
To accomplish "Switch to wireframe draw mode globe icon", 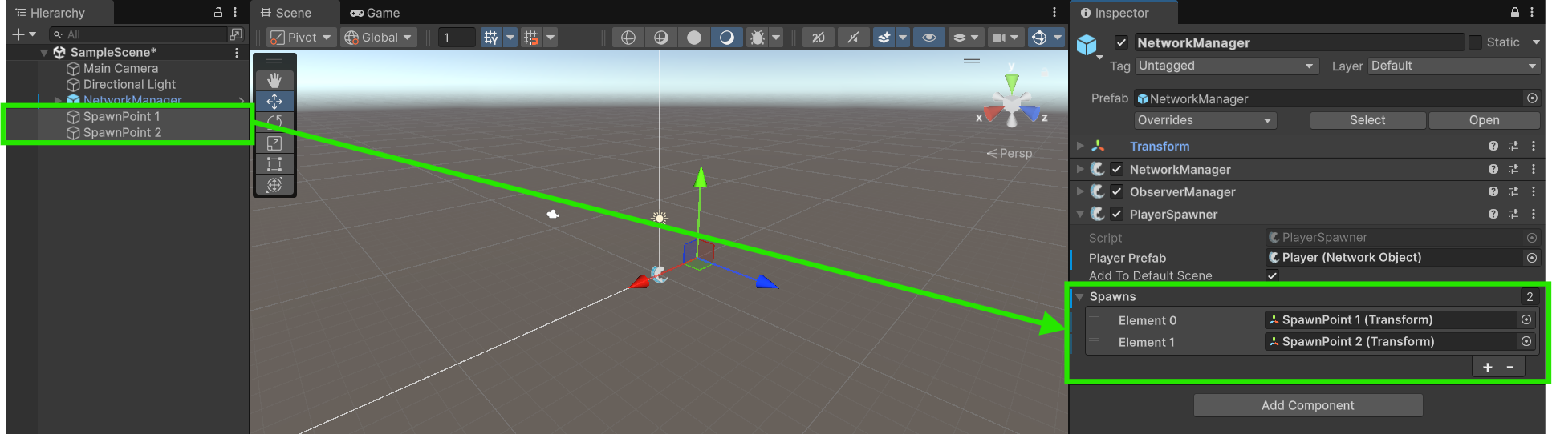I will (x=628, y=38).
